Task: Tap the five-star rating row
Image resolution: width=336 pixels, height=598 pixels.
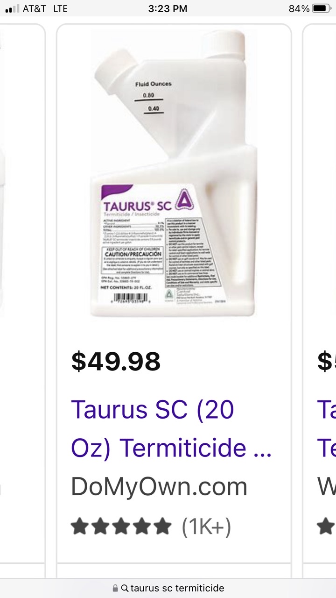Action: pyautogui.click(x=151, y=527)
